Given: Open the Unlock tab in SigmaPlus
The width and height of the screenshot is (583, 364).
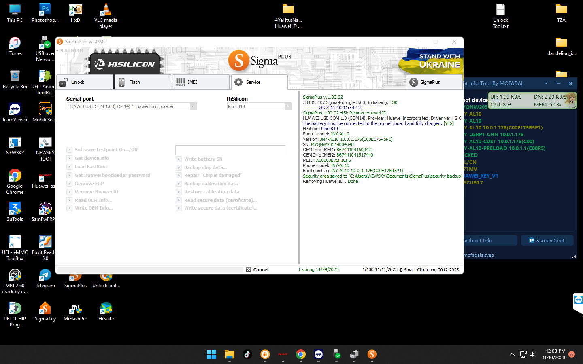Looking at the screenshot, I should coord(85,82).
